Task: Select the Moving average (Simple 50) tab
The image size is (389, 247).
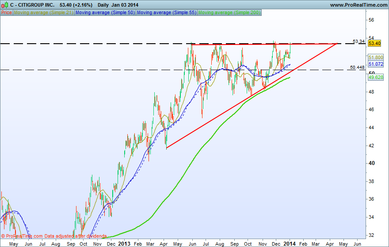Action: click(105, 12)
